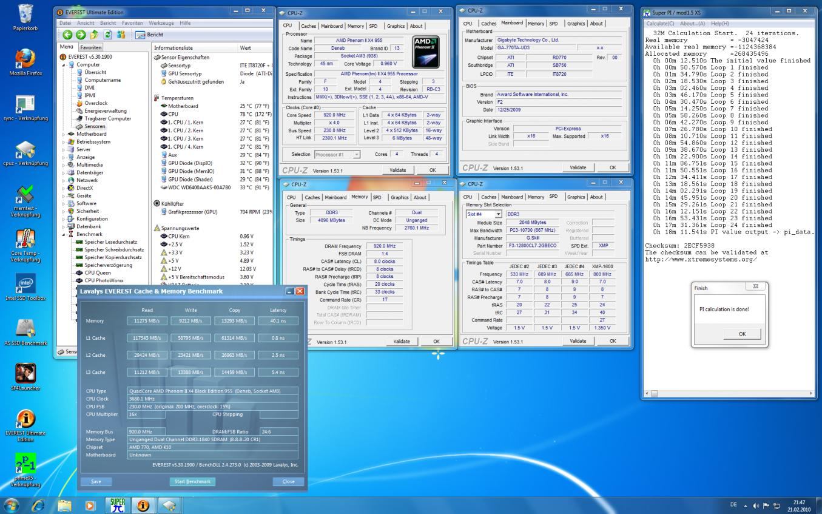Screen dimensions: 822x514
Task: Click the EVEREST forward navigation arrow
Action: tap(81, 35)
